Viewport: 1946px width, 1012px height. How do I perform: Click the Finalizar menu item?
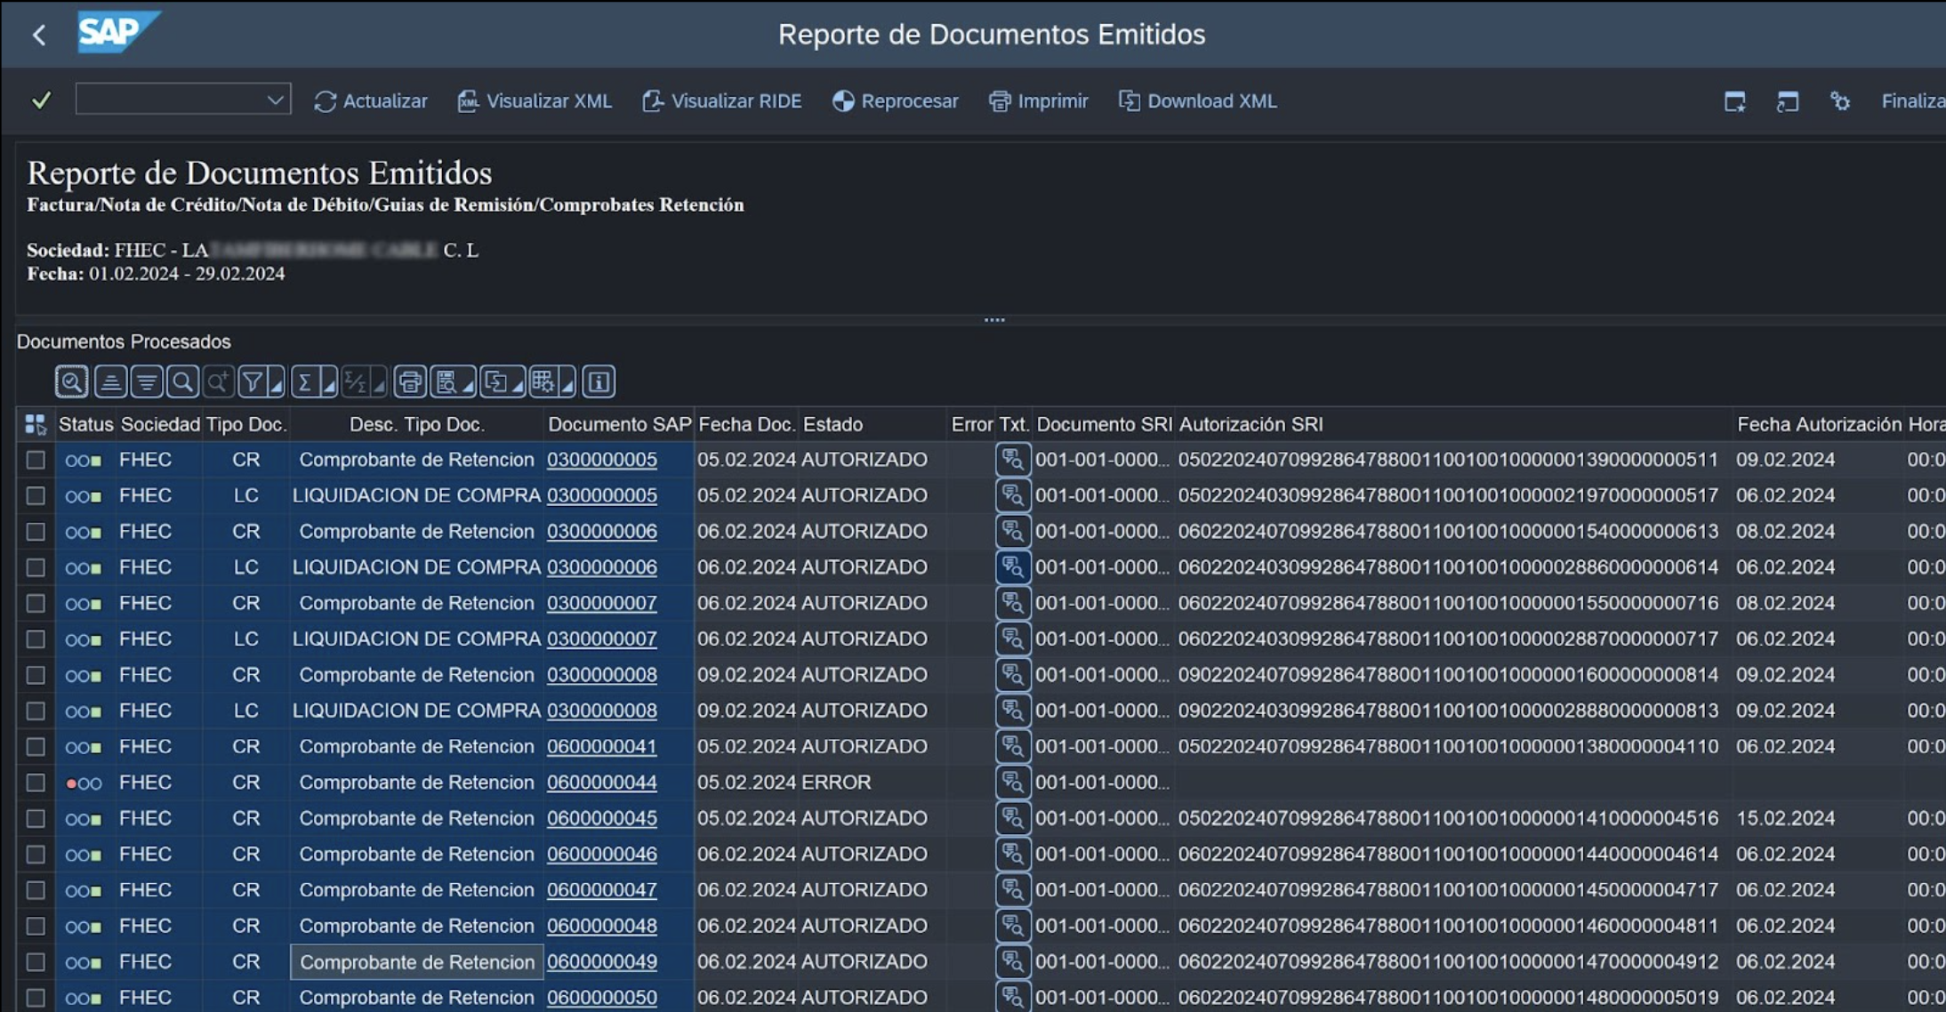coord(1912,101)
